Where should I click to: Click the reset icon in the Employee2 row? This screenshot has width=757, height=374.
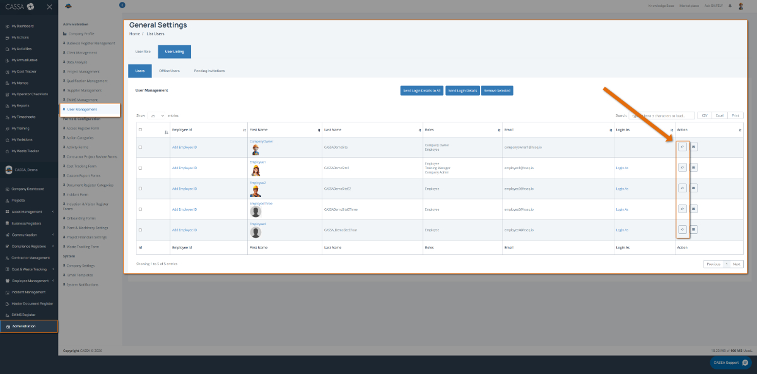point(682,188)
